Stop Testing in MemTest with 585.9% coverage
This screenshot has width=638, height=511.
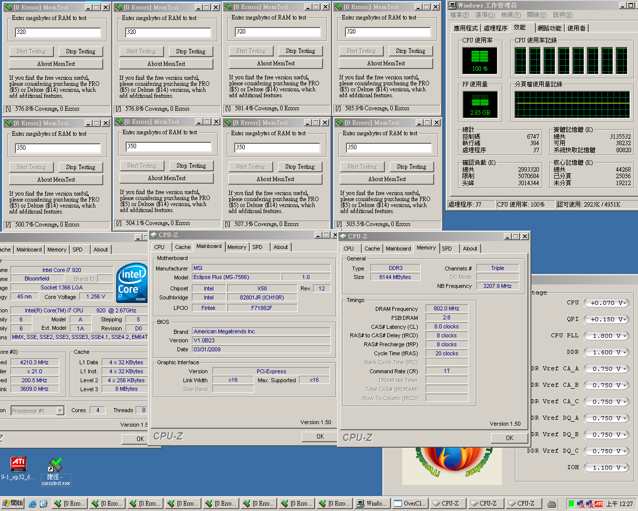410,51
